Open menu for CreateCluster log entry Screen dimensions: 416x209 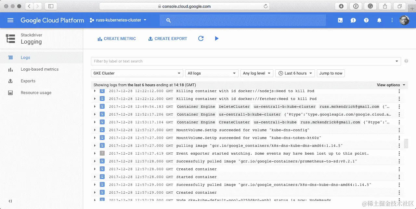pyautogui.click(x=399, y=122)
